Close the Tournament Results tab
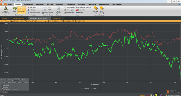Image resolution: width=181 pixels, height=96 pixels. point(26,18)
